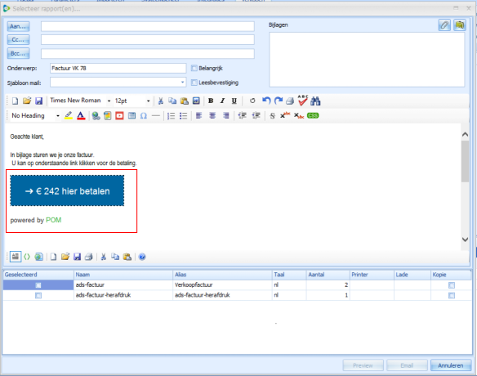The height and width of the screenshot is (376, 477).
Task: Run the ABC spell check
Action: 303,101
